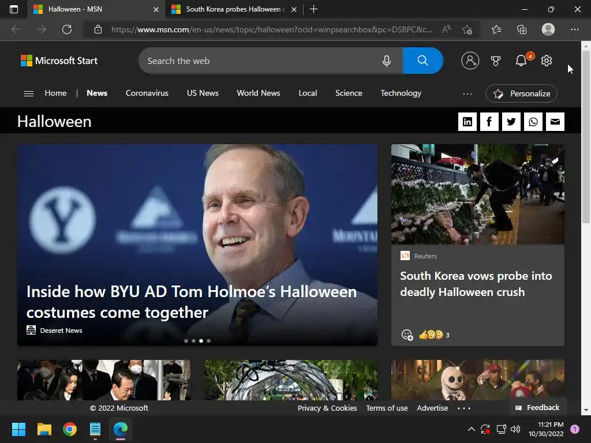Screen dimensions: 591x443
Task: Open the Terms of use link
Action: coord(387,408)
